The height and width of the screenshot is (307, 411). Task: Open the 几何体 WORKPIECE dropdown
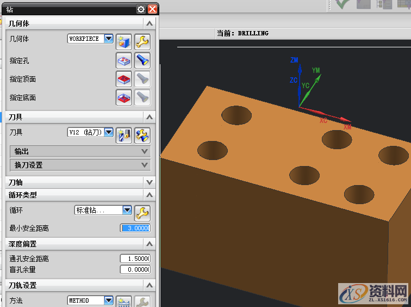tap(108, 39)
